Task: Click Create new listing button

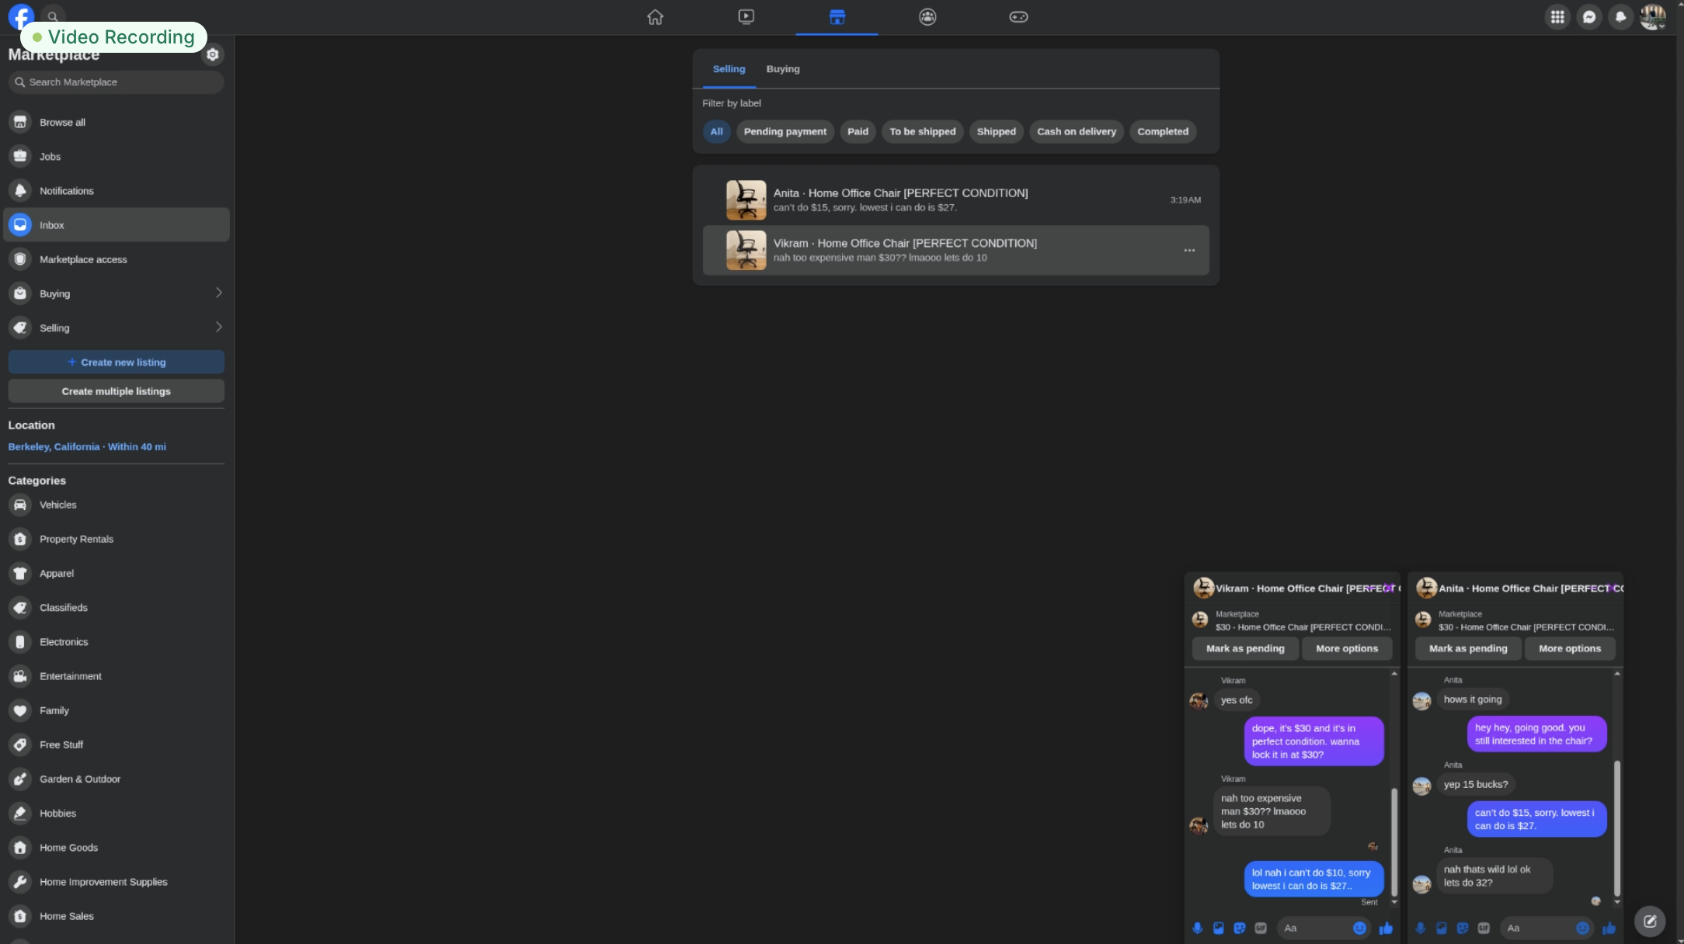Action: tap(117, 362)
